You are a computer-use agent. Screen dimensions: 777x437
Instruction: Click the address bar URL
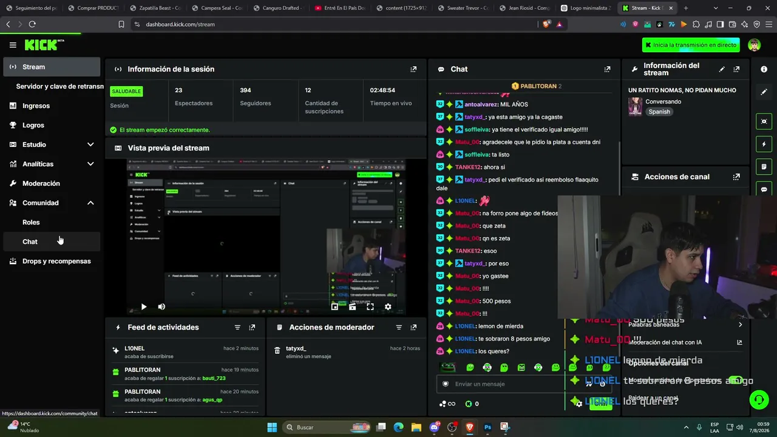pos(180,24)
